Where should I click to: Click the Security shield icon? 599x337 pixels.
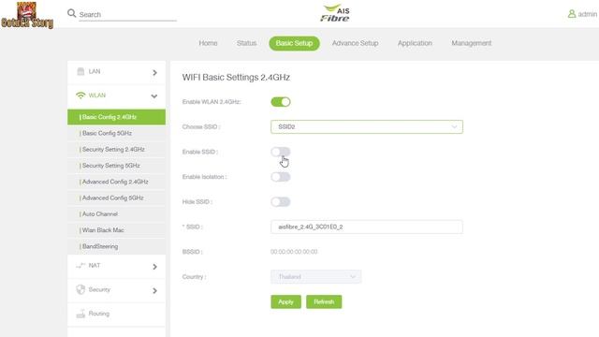pyautogui.click(x=80, y=289)
